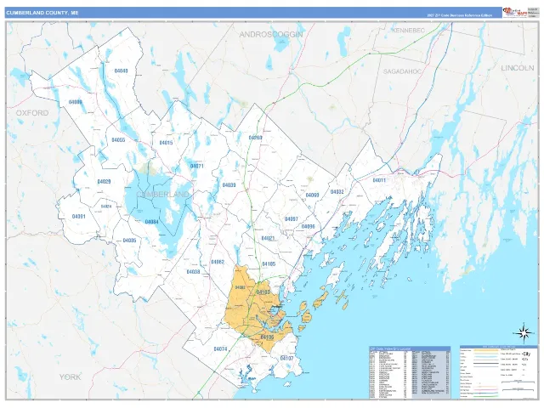Image resolution: width=544 pixels, height=408 pixels.
Task: Open the map legend box
Action: (499, 371)
